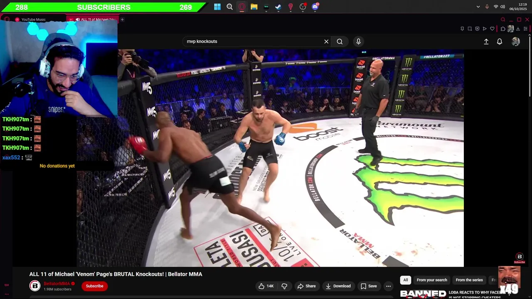Screen dimensions: 532x299
Task: Clear the 'mvp knockouts' search text
Action: tap(326, 42)
